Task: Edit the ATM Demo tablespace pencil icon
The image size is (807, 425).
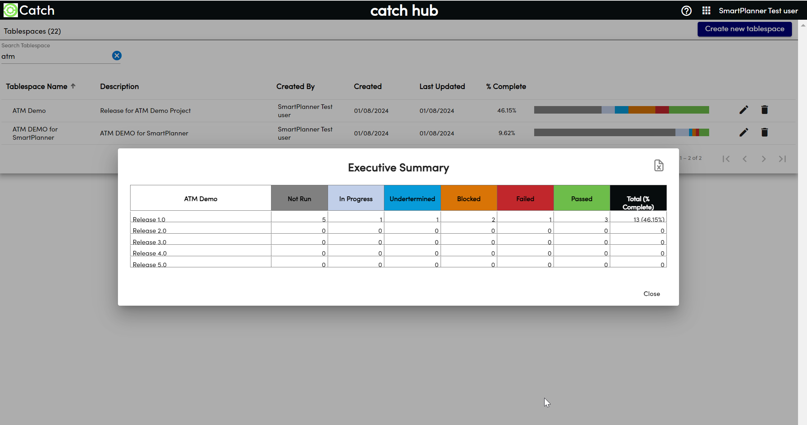Action: tap(744, 110)
